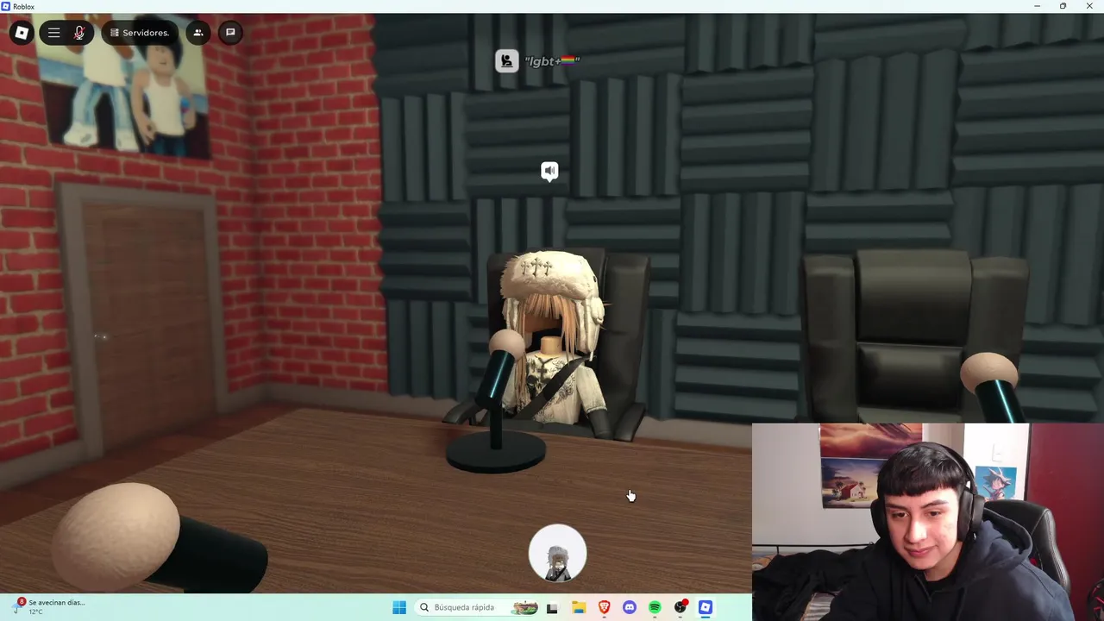Click the microphone in front of the avatar
Viewport: 1104px width, 621px height.
pos(496,401)
